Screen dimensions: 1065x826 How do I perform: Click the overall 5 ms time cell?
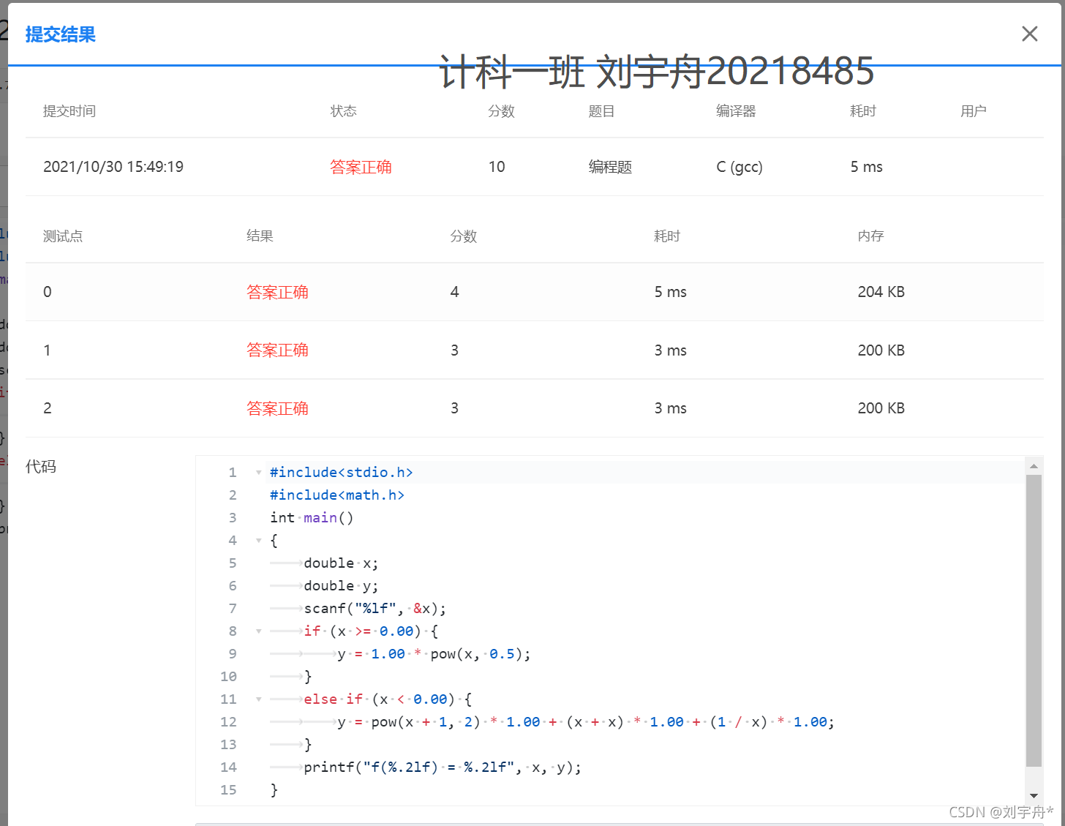click(866, 167)
